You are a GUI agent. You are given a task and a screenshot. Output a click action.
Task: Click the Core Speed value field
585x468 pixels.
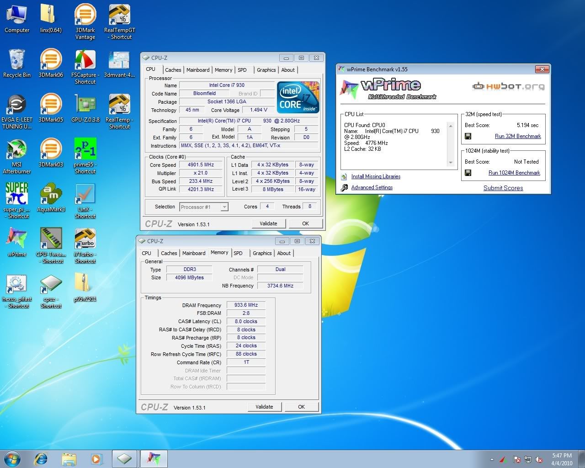pos(201,165)
